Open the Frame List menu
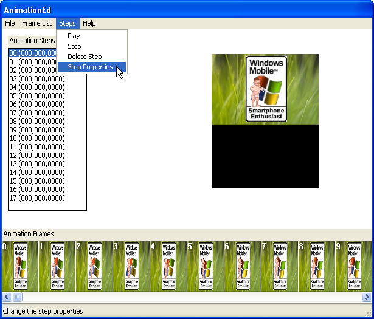Viewport: 374px width, 319px height. pyautogui.click(x=36, y=23)
